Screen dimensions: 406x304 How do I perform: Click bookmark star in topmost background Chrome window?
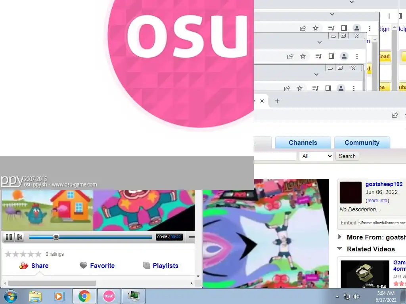pyautogui.click(x=315, y=28)
